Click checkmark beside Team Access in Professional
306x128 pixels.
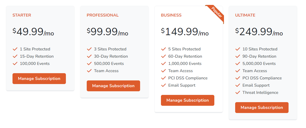point(89,71)
